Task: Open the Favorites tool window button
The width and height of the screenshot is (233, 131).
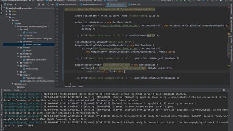Action: (1, 110)
